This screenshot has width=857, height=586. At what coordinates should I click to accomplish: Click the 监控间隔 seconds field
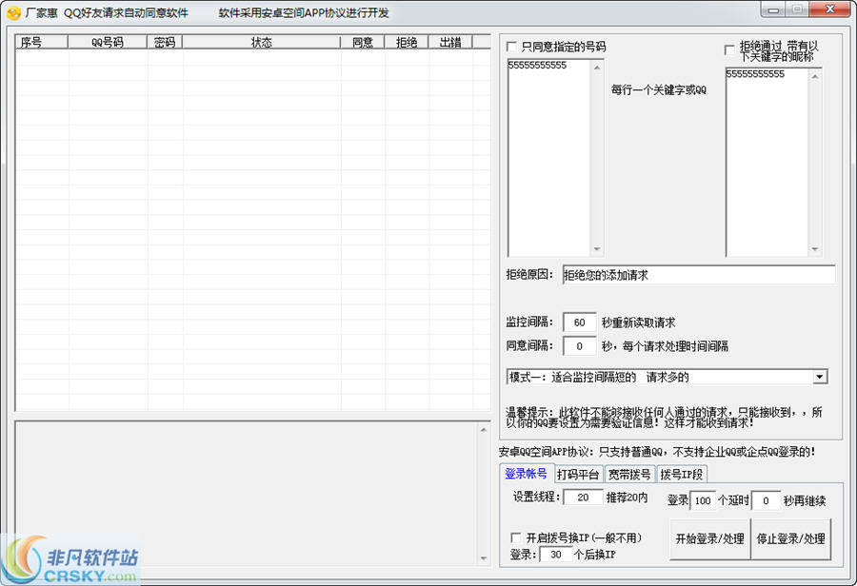(x=579, y=322)
